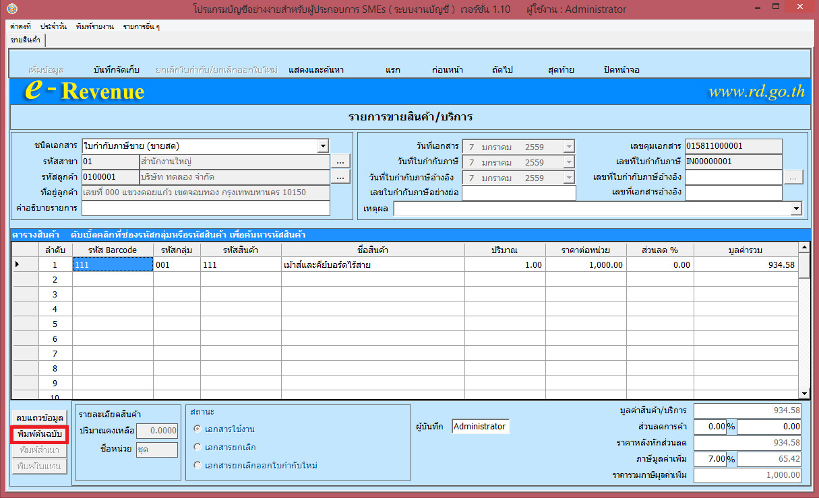The width and height of the screenshot is (819, 498).
Task: Click แสดงและค้นหา to search records
Action: coord(316,70)
